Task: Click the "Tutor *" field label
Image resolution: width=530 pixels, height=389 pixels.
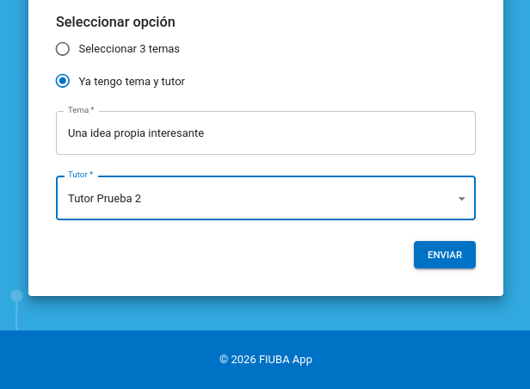Action: (80, 175)
